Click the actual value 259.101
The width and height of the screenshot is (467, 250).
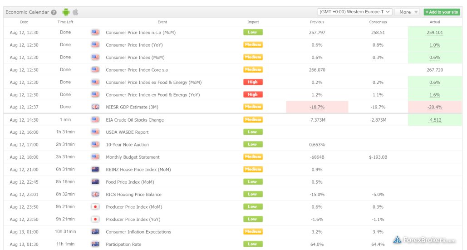tap(435, 33)
